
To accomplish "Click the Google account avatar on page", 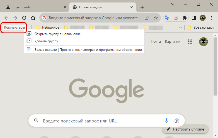I will pos(204,42).
